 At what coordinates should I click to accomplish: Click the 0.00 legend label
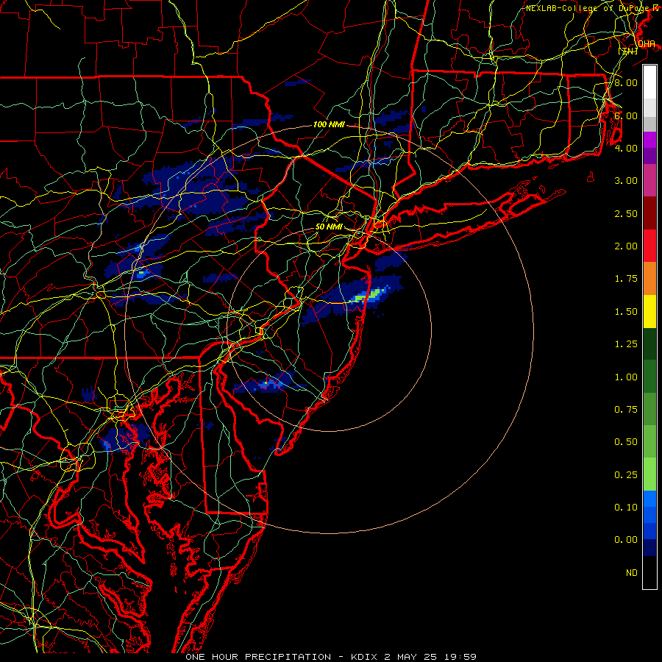pos(626,540)
